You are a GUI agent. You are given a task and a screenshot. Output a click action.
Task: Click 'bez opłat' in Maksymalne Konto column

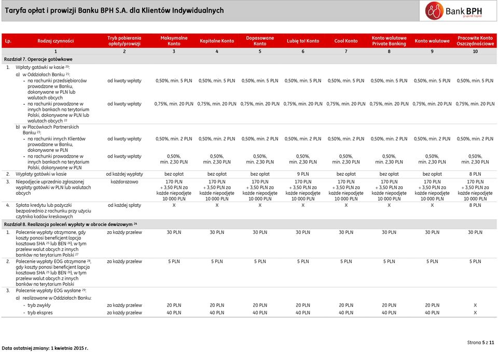tap(174, 174)
